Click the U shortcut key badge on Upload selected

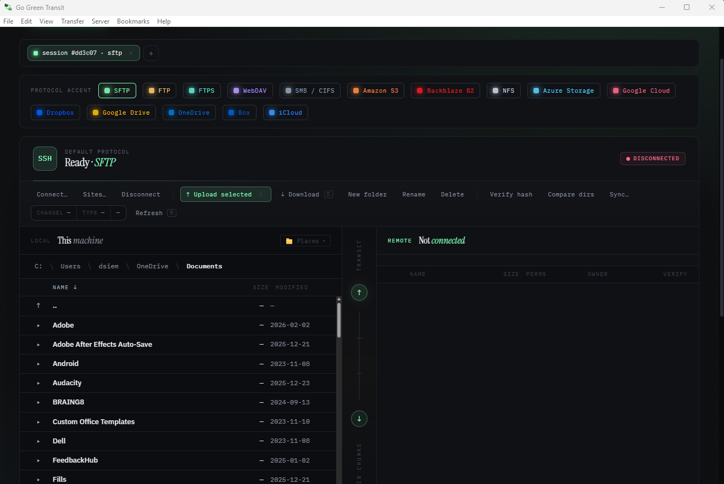[x=261, y=194]
